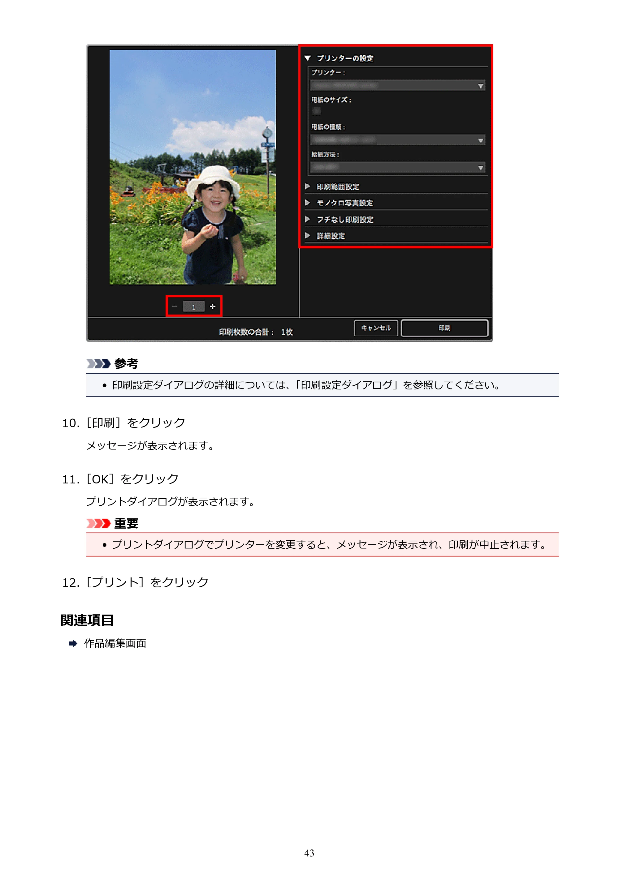Increase print copies with plus button
Viewport: 619px width, 875px height.
click(x=213, y=307)
